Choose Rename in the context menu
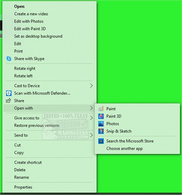Screen dimensions: 182x195 pos(21,177)
